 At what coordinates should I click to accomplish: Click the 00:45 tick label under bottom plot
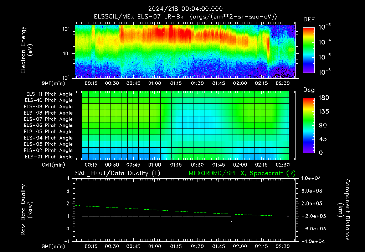coord(133,246)
